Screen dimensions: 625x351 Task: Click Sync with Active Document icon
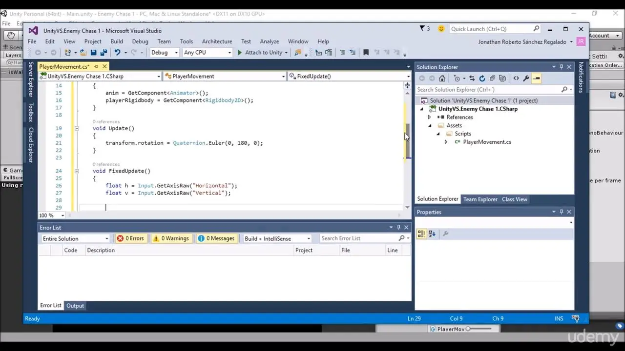coord(472,78)
